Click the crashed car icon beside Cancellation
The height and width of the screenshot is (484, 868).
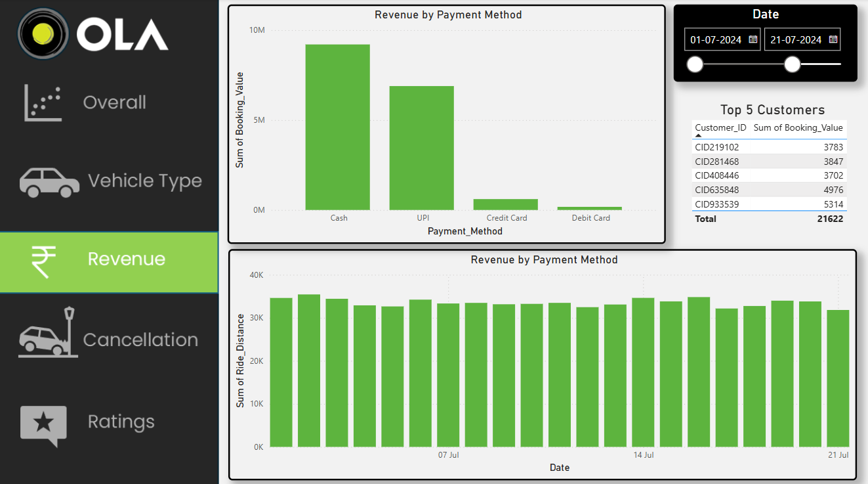pyautogui.click(x=48, y=332)
